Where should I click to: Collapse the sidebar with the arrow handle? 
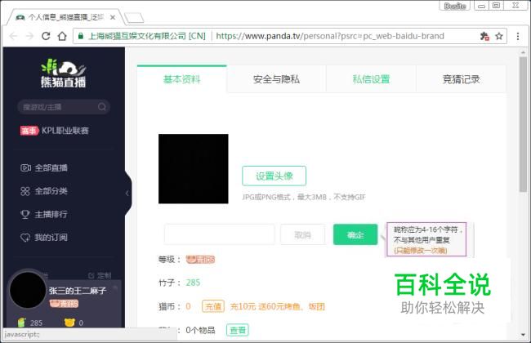tap(127, 194)
